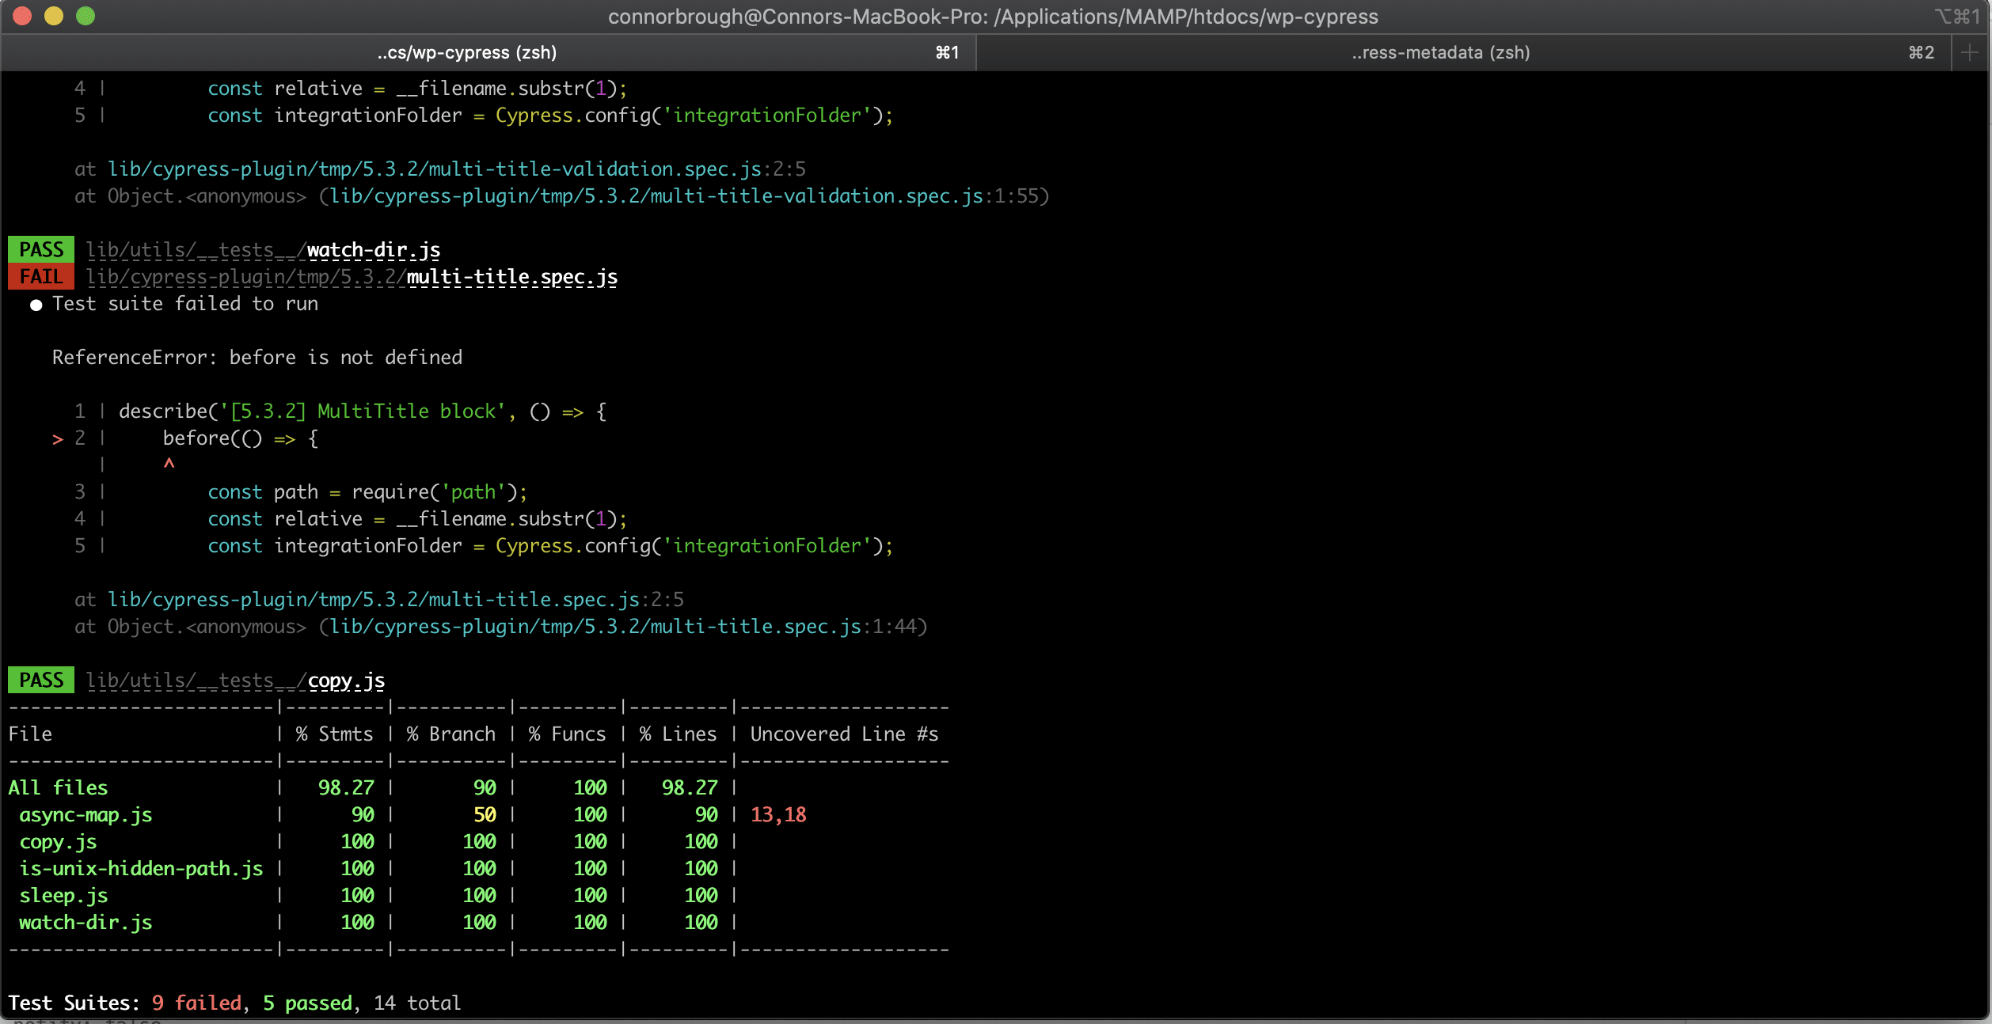Click the green PASS badge for watch-dir.js

pyautogui.click(x=41, y=250)
